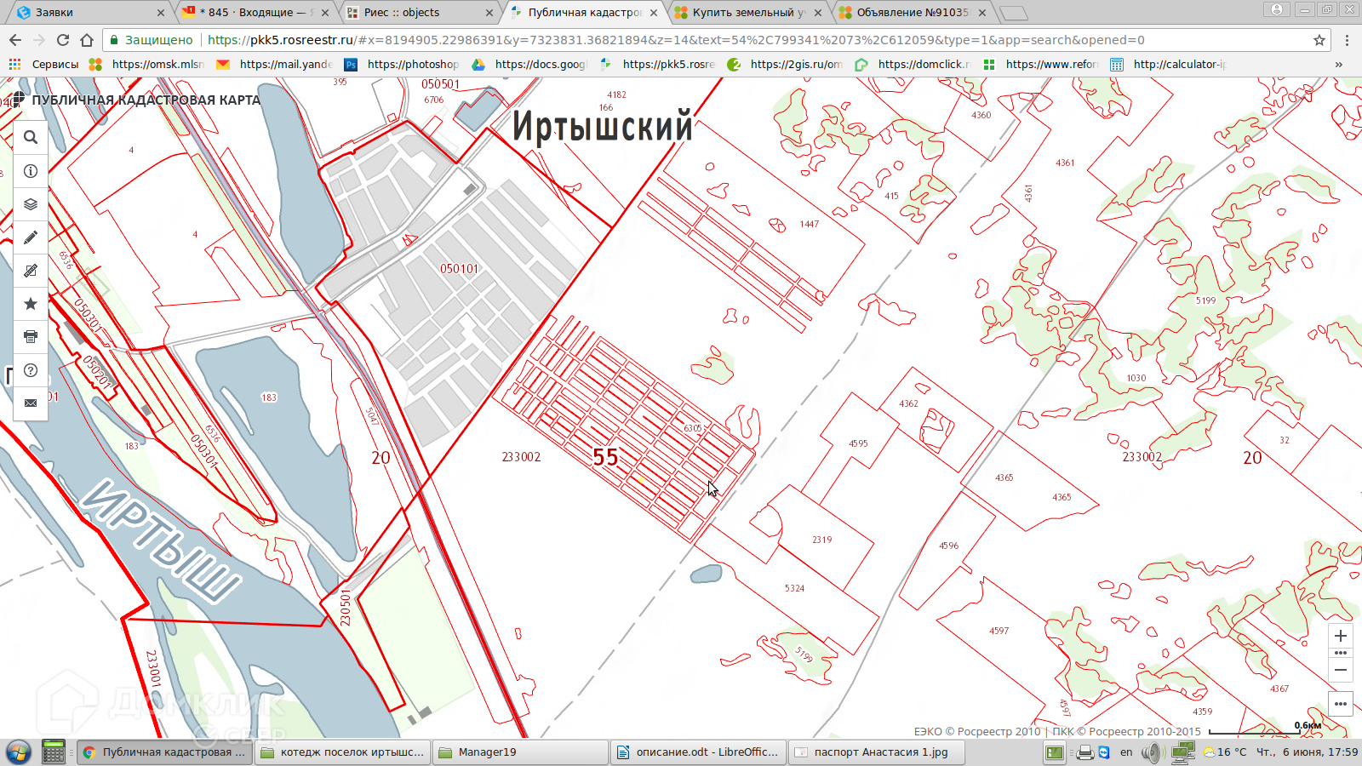Switch to паспорт Анастасия 1.jpg taskbar window
This screenshot has width=1362, height=766.
(876, 752)
